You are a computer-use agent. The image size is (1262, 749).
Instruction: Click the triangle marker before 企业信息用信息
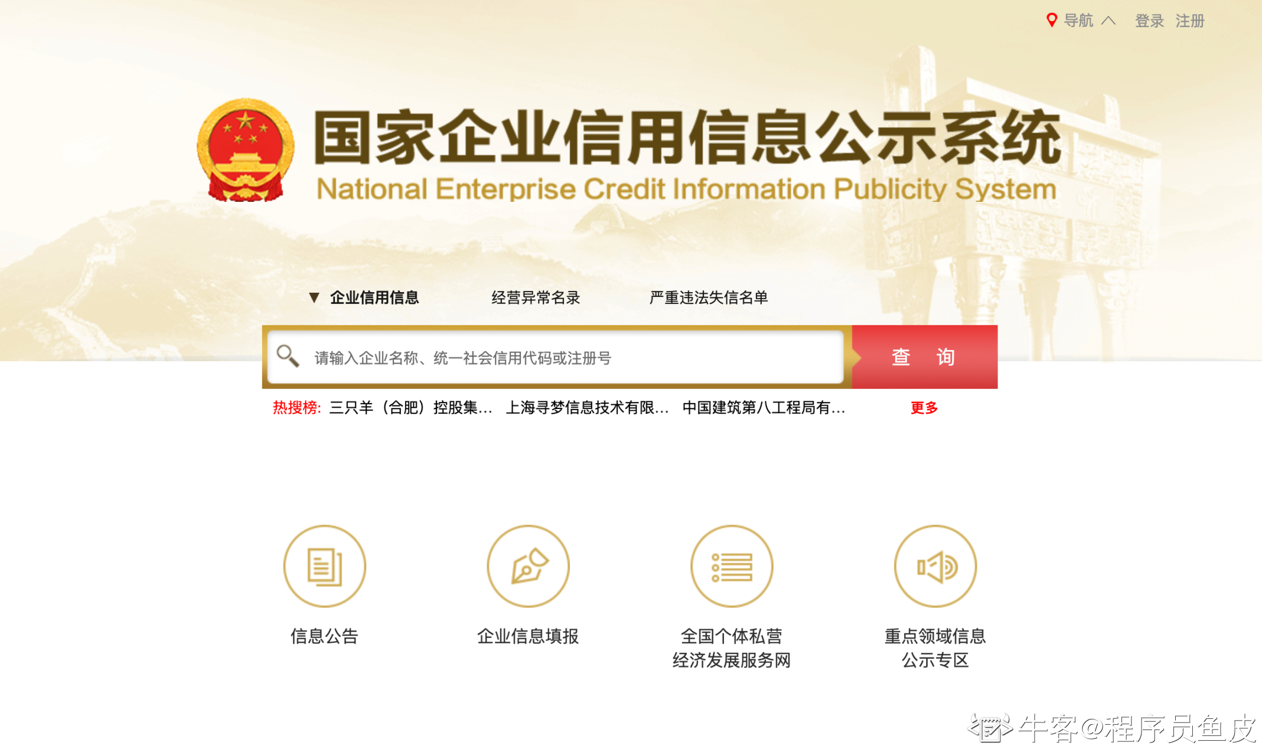314,297
